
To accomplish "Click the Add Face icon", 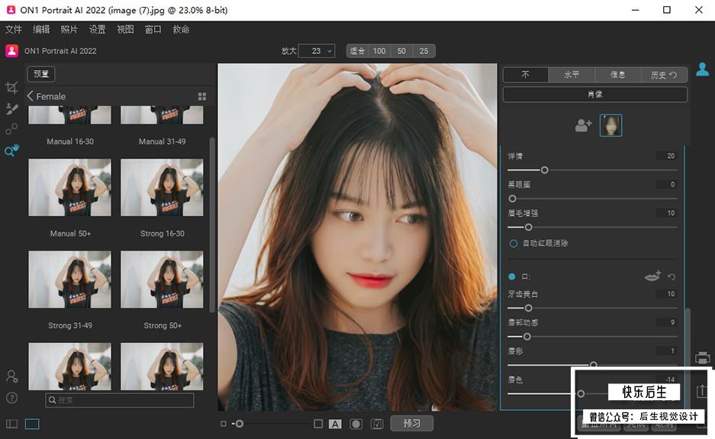I will coord(583,125).
